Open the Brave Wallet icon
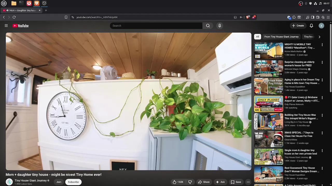 coord(318,17)
